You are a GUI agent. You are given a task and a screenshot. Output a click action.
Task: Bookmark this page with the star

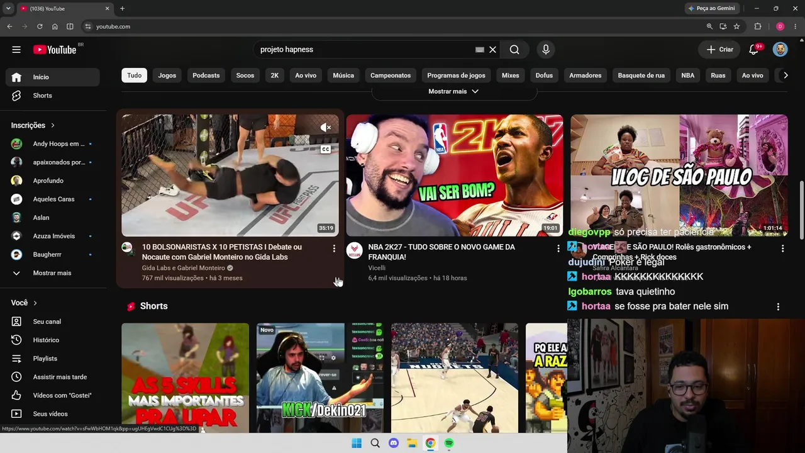pyautogui.click(x=736, y=26)
